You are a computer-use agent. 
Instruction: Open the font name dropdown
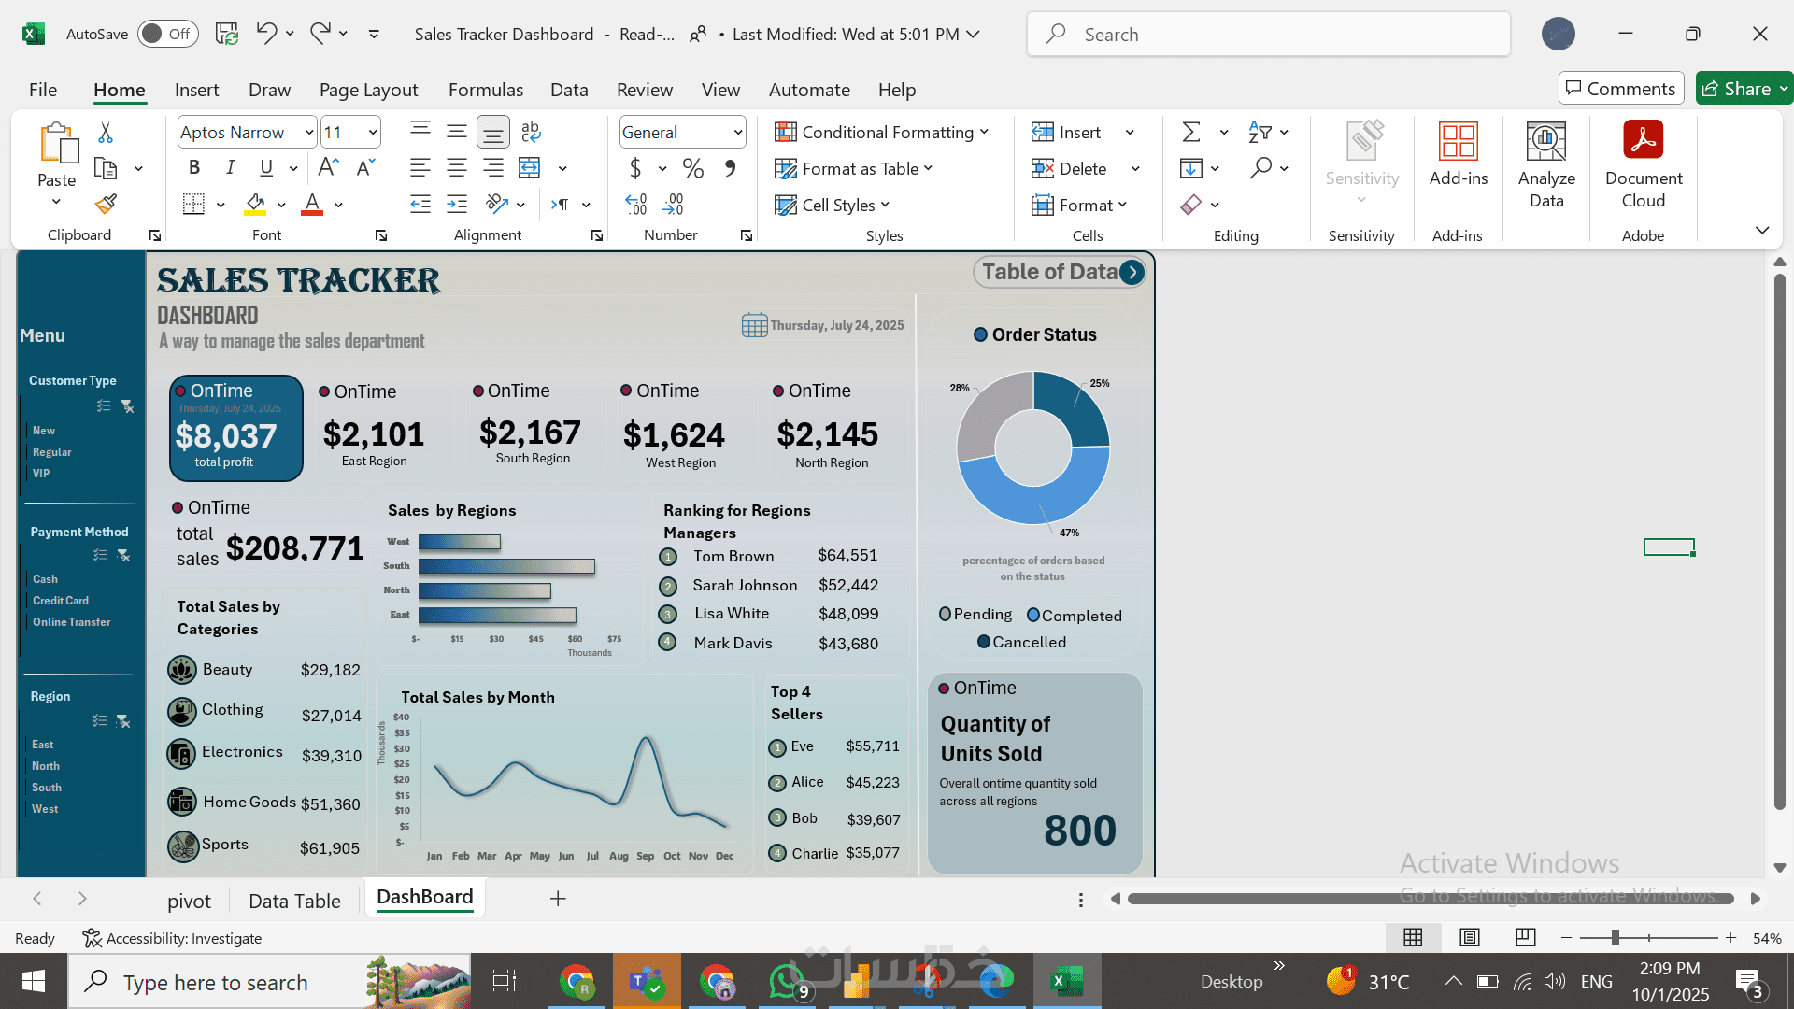[x=309, y=132]
